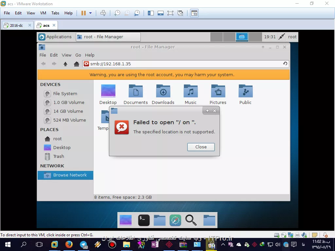Select the Music folder icon
335x251 pixels.
[191, 94]
